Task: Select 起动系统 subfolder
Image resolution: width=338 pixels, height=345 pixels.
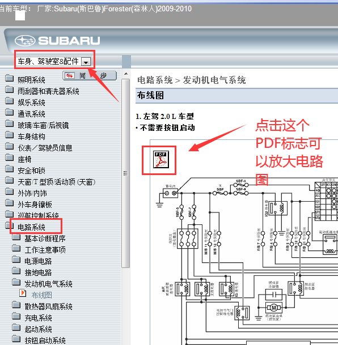Action: [39, 330]
